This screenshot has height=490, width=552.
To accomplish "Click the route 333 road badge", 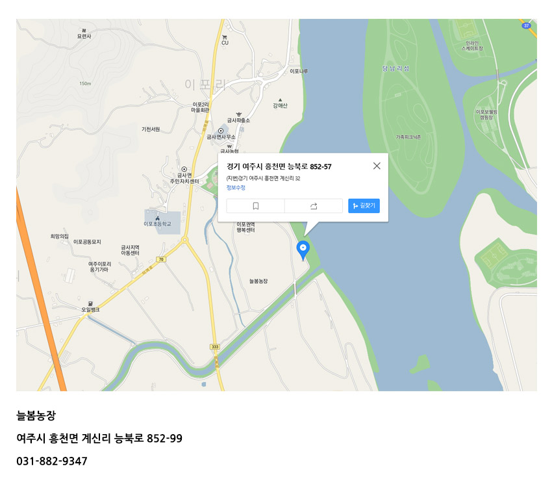I will pos(215,346).
